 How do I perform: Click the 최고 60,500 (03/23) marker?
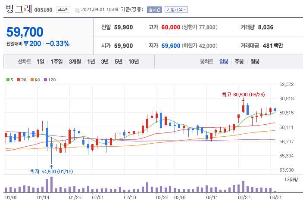pyautogui.click(x=243, y=95)
